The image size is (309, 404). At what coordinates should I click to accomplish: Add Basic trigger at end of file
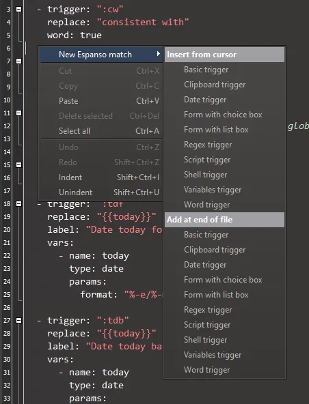[224, 235]
